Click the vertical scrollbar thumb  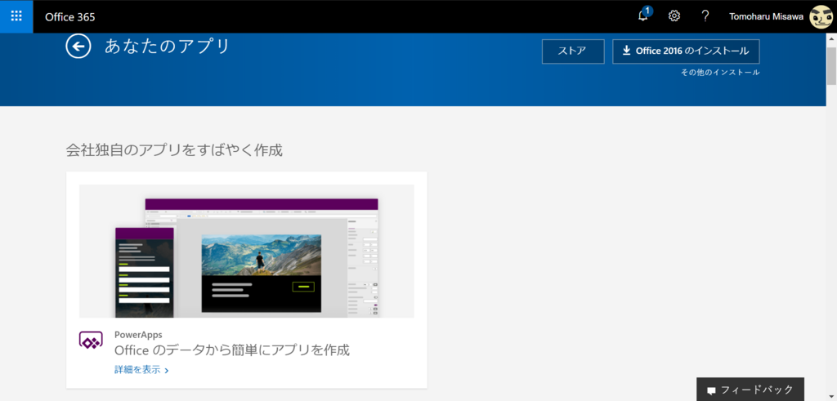tap(831, 66)
